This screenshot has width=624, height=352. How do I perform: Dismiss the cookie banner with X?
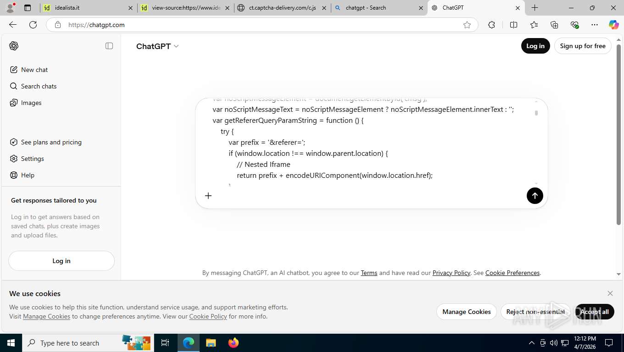tap(610, 293)
